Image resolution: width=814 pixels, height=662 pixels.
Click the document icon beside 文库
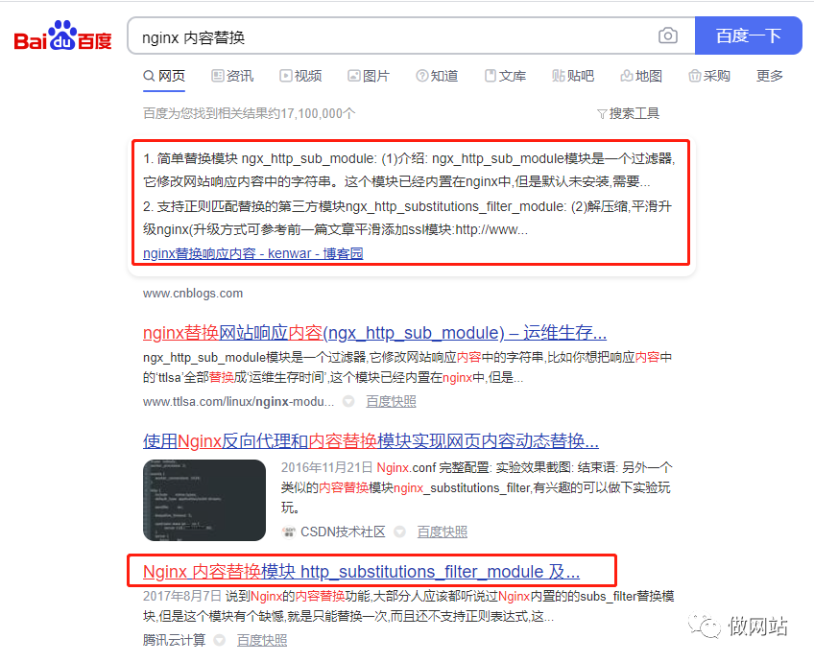[491, 76]
